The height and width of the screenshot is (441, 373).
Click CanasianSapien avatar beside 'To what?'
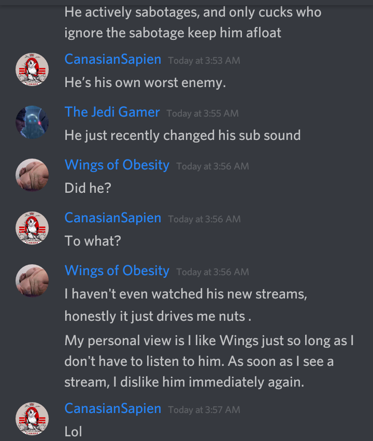[32, 228]
